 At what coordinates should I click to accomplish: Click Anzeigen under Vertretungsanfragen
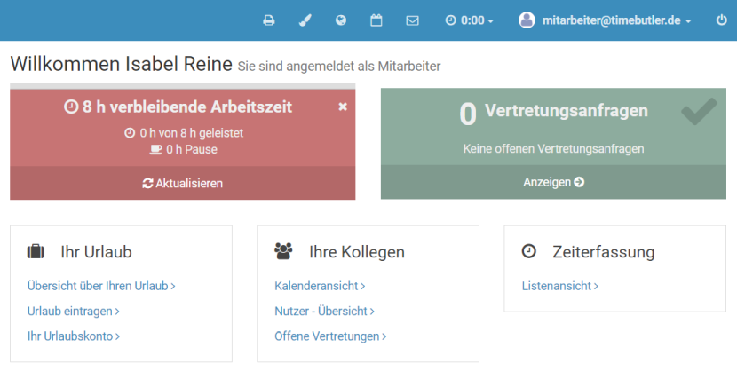coord(553,182)
